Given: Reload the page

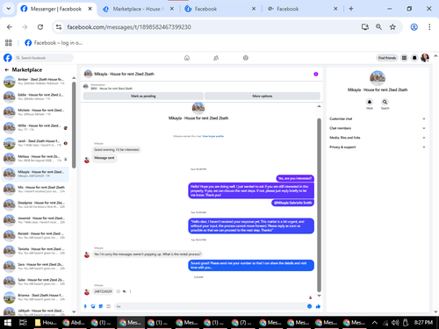Looking at the screenshot, I should [x=40, y=27].
